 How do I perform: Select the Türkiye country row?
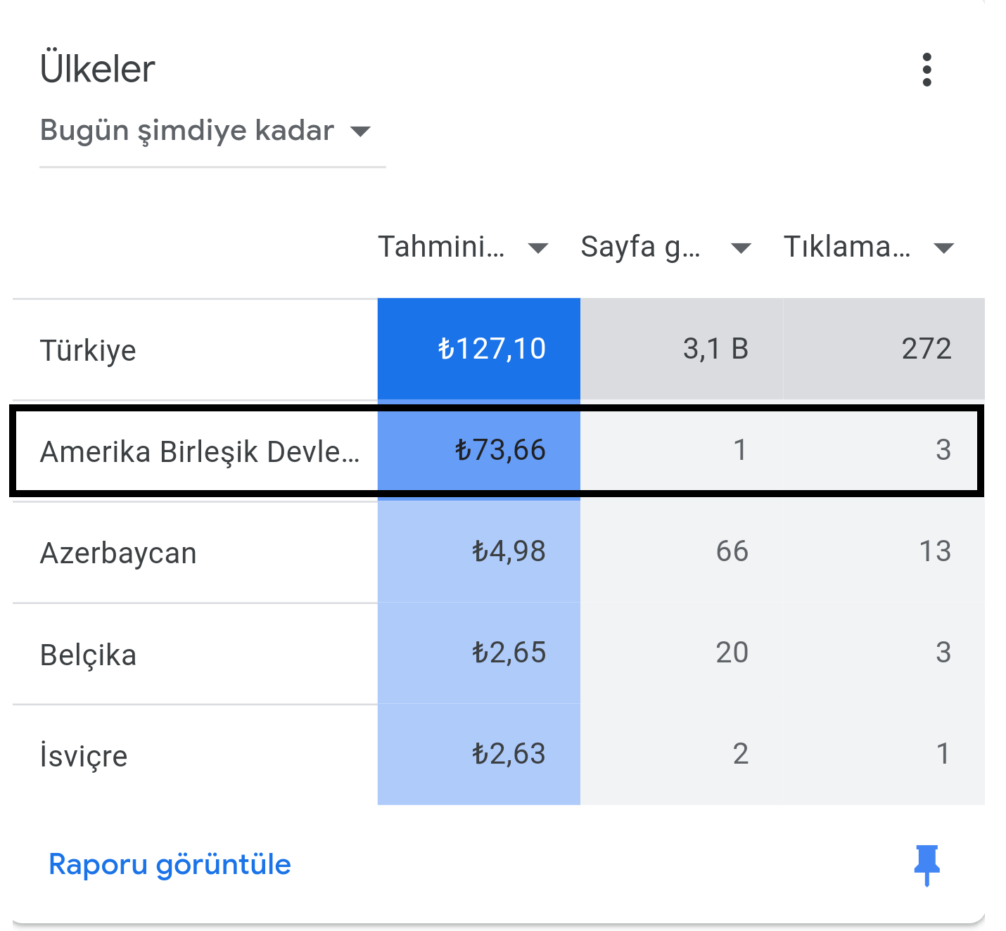tap(498, 349)
